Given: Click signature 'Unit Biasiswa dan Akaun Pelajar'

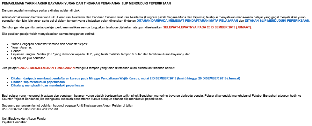Looking at the screenshot, I should 24,119.
